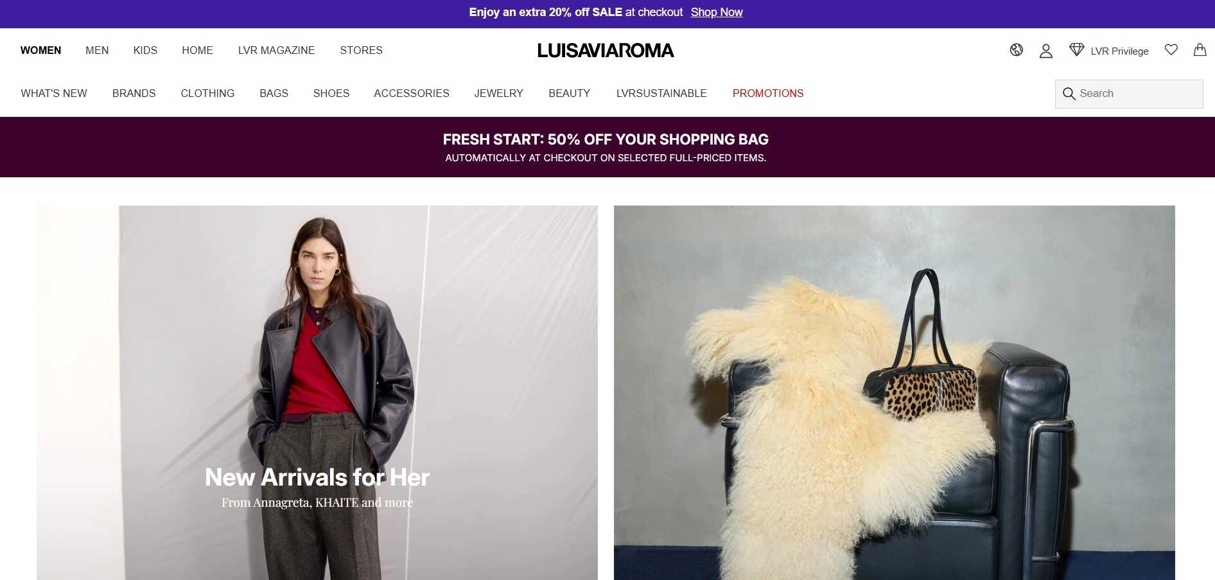Open the PROMOTIONS menu item
The height and width of the screenshot is (580, 1215).
pyautogui.click(x=768, y=93)
